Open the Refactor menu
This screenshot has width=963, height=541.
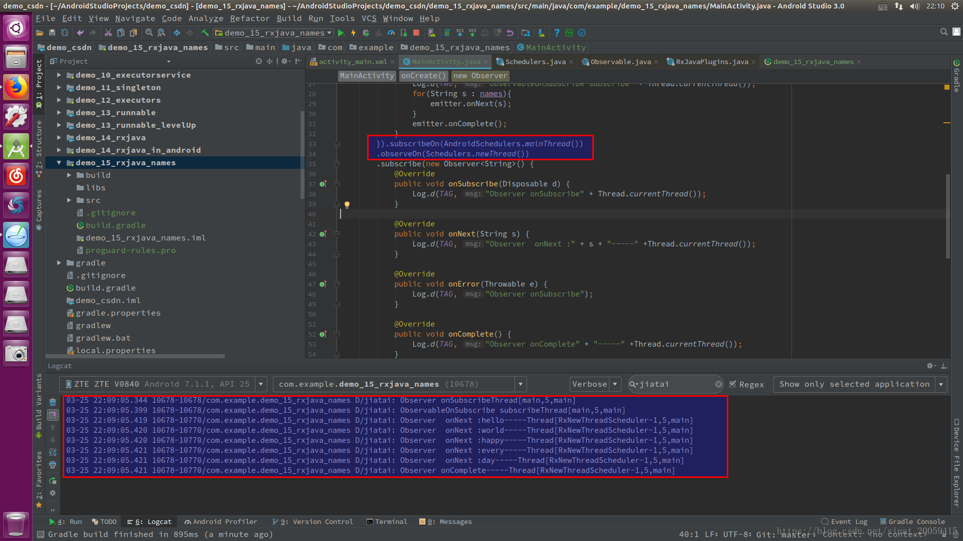coord(250,19)
